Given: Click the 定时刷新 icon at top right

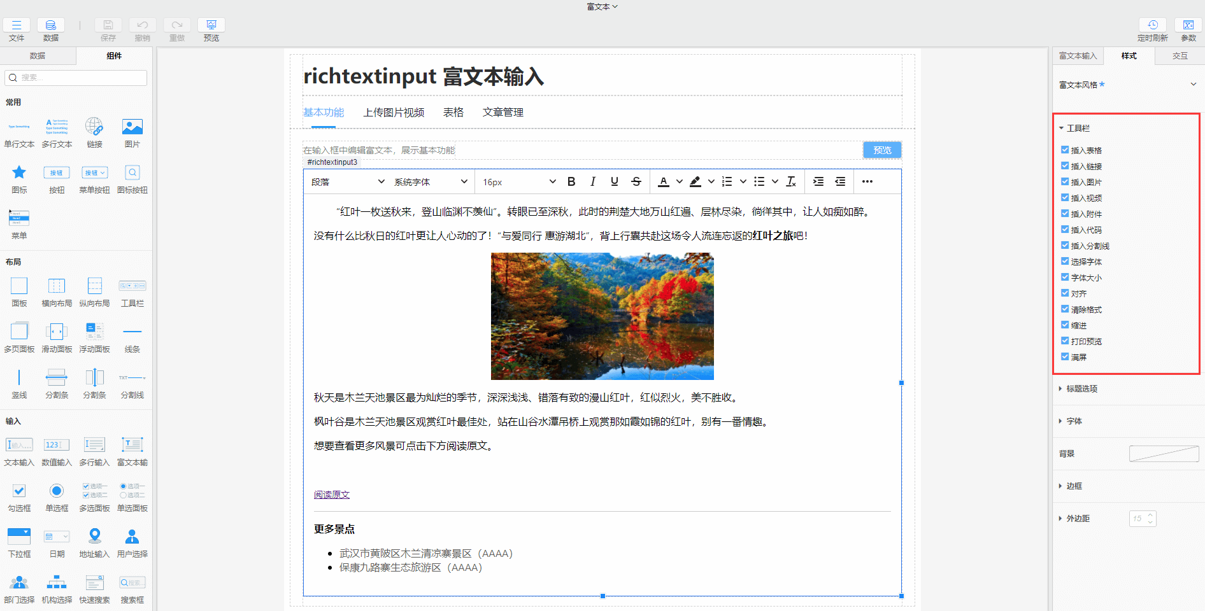Looking at the screenshot, I should [1152, 25].
